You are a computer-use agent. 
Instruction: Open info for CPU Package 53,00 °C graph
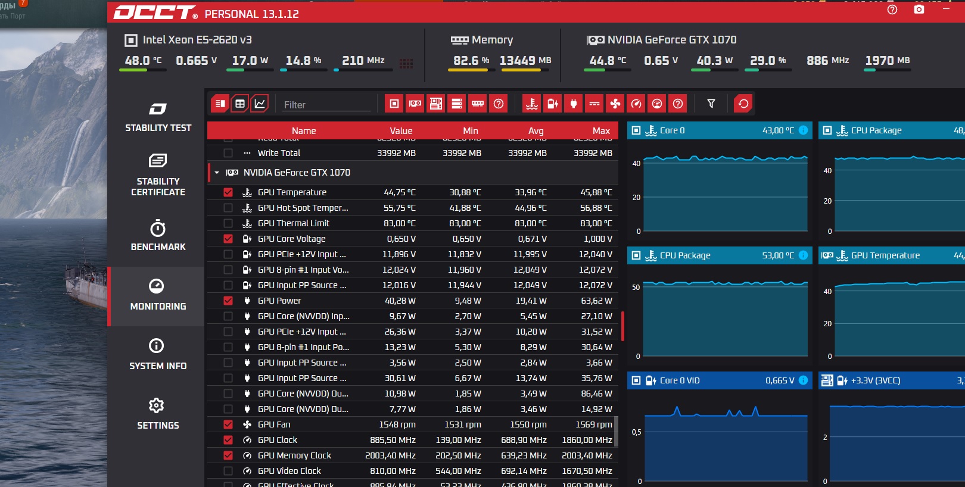click(x=803, y=255)
